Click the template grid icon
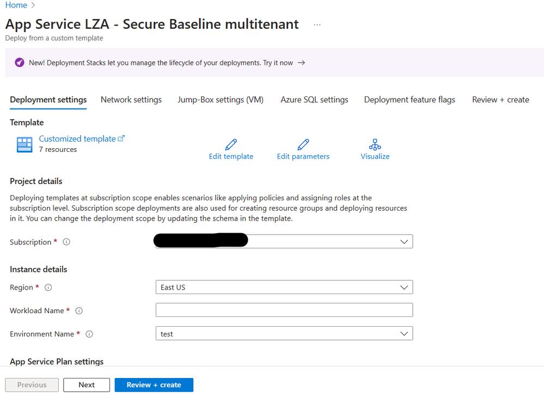The height and width of the screenshot is (397, 544). (25, 144)
